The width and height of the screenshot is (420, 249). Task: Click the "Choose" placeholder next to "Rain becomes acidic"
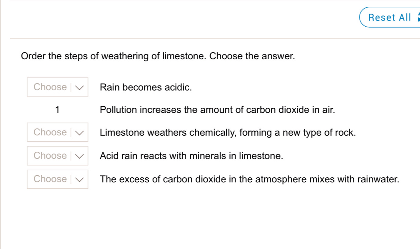50,87
